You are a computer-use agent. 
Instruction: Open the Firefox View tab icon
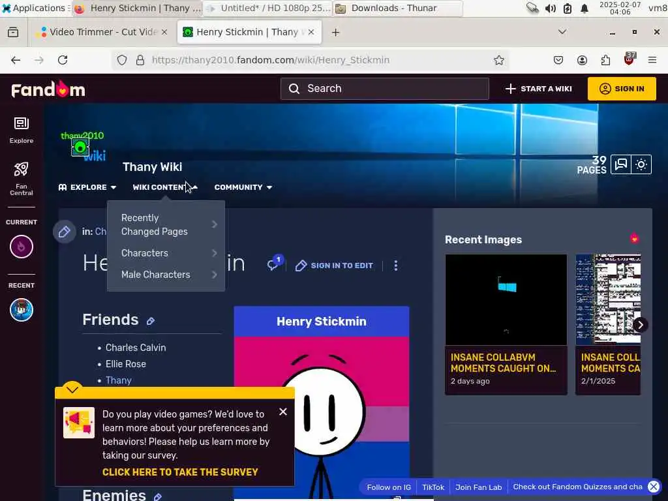click(x=13, y=33)
